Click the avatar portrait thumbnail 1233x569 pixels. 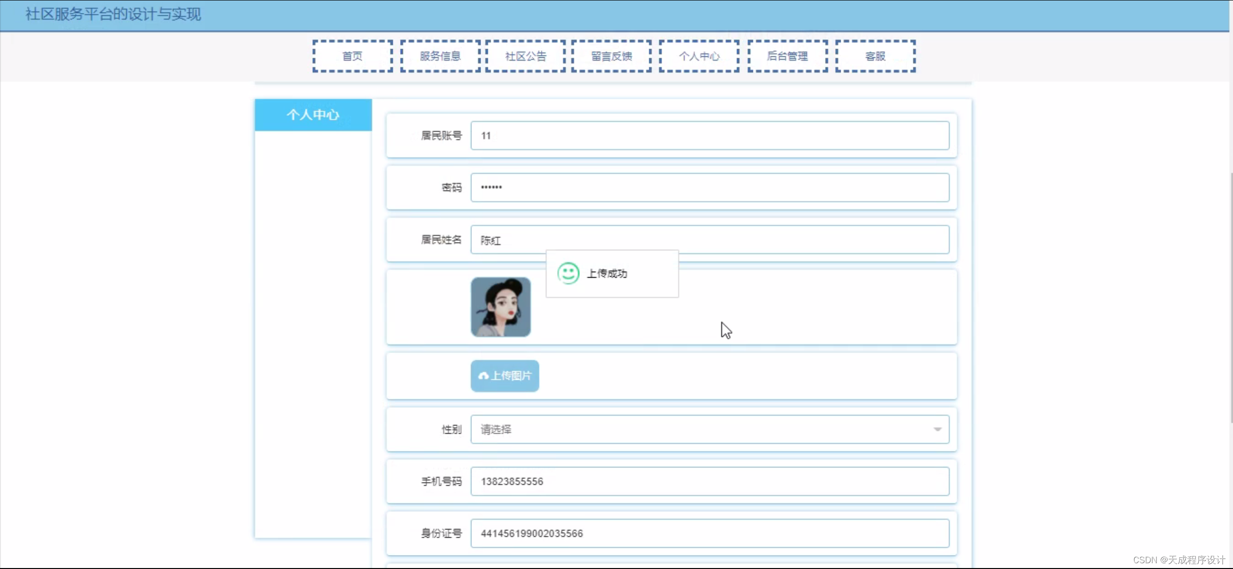pyautogui.click(x=500, y=307)
